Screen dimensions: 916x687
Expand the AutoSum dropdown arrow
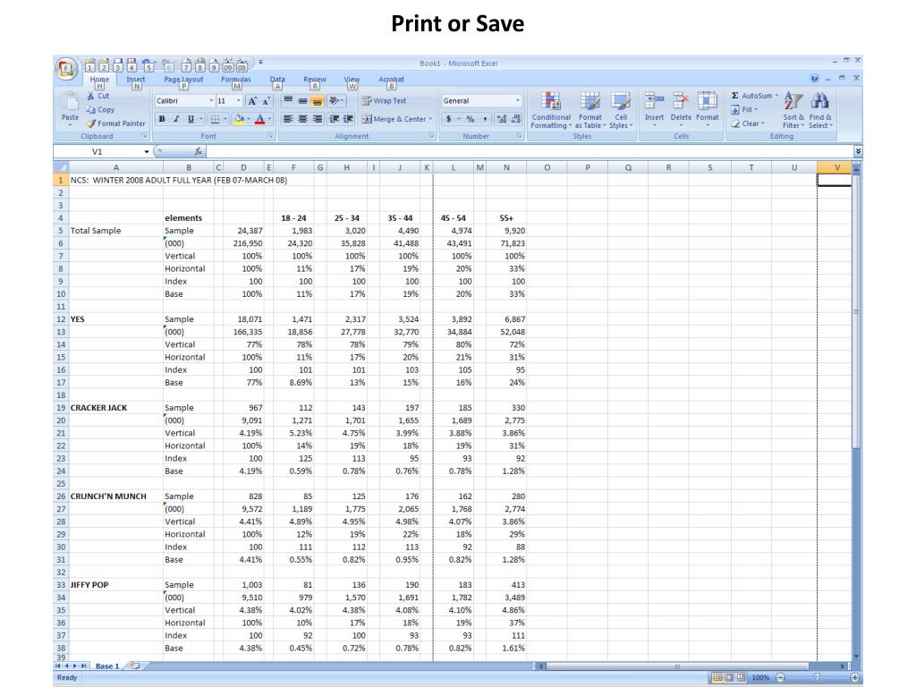click(x=776, y=96)
